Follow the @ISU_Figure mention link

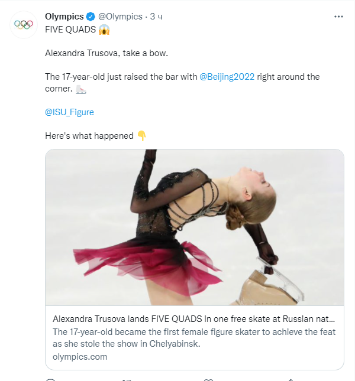[x=69, y=112]
